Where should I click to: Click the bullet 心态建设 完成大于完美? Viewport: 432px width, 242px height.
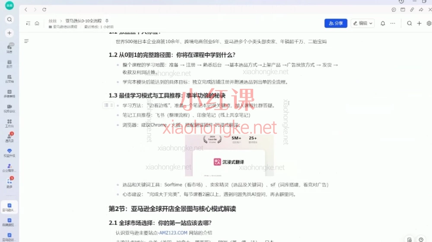pos(210,194)
